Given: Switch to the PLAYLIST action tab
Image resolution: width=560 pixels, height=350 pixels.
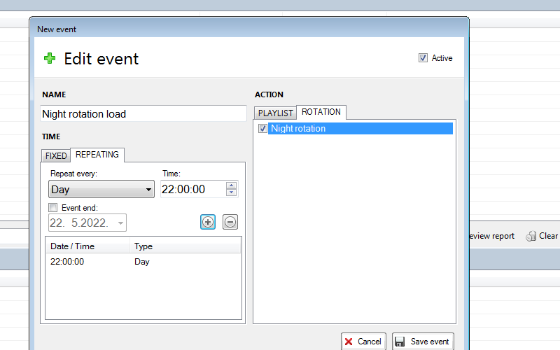Looking at the screenshot, I should [276, 113].
